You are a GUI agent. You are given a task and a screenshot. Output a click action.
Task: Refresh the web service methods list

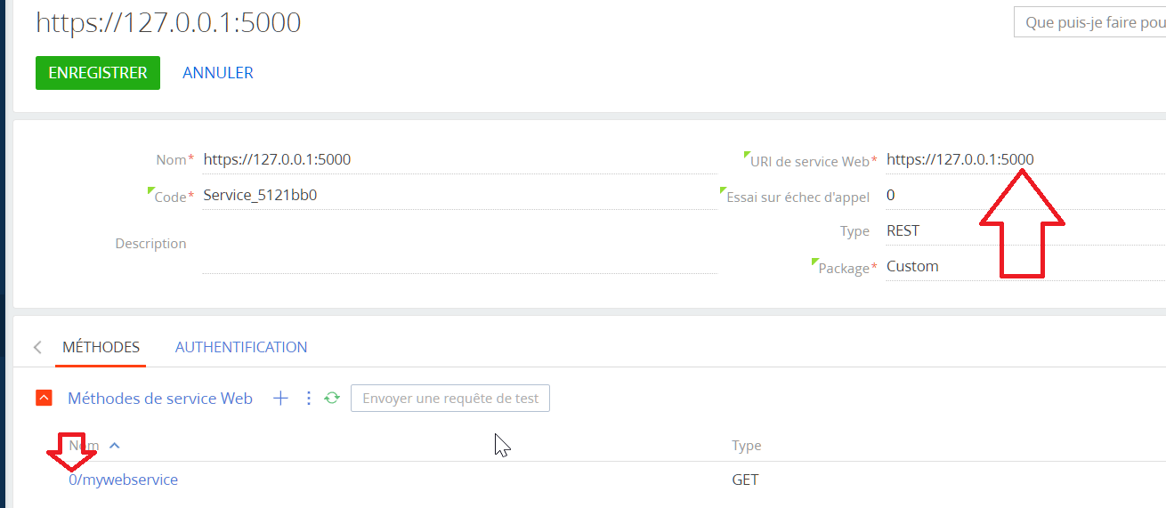332,399
